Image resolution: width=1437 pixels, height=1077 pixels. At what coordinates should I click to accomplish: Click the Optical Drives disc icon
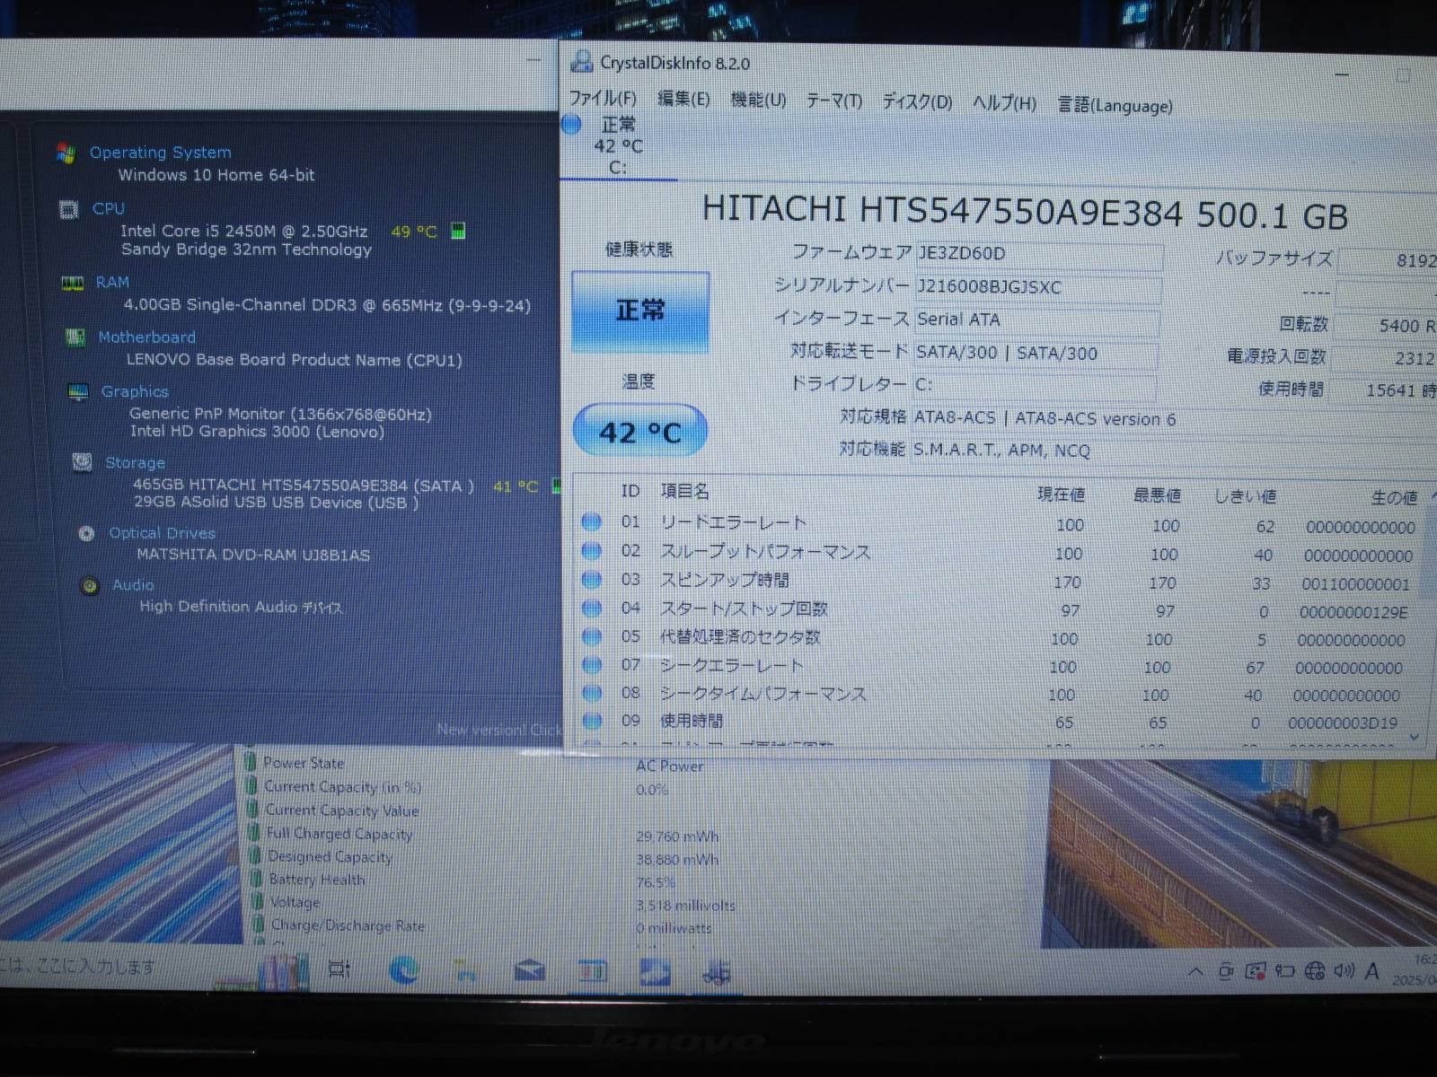[86, 533]
